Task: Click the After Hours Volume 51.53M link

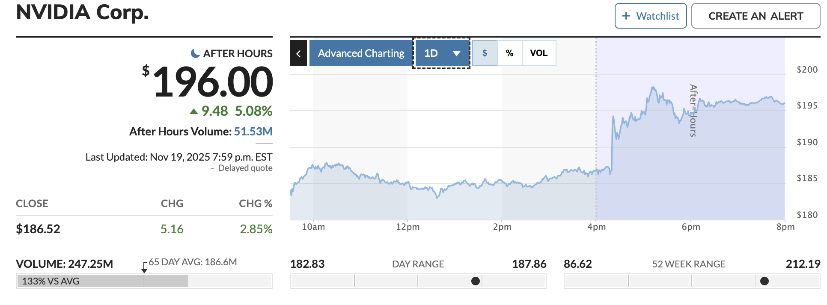Action: 253,132
